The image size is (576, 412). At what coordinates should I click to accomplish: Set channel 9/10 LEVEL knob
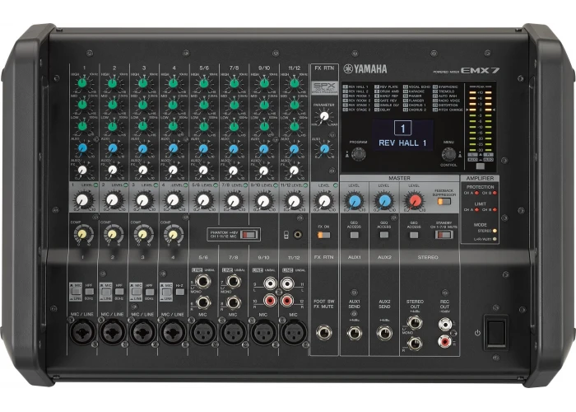(263, 200)
